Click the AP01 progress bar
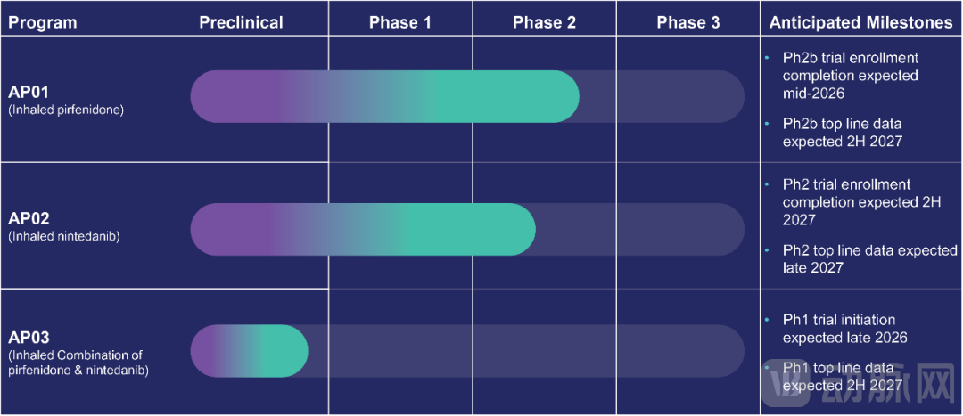This screenshot has height=416, width=963. pos(385,96)
